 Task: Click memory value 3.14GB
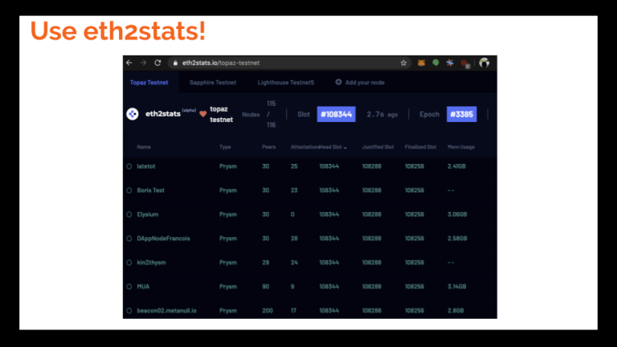457,287
